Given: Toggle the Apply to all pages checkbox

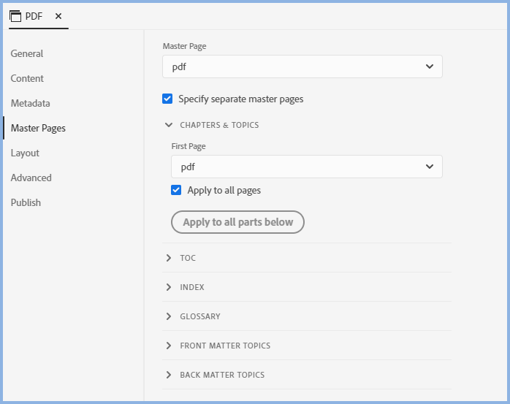Looking at the screenshot, I should tap(176, 190).
